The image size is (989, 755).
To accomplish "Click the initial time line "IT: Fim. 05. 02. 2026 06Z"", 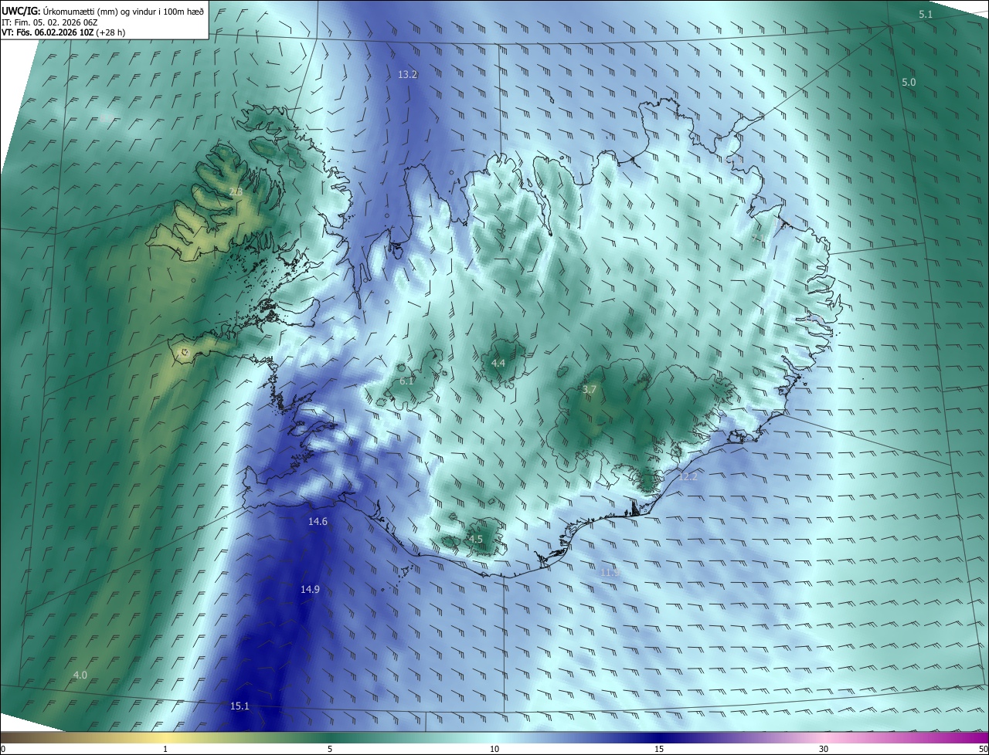I will 49,22.
